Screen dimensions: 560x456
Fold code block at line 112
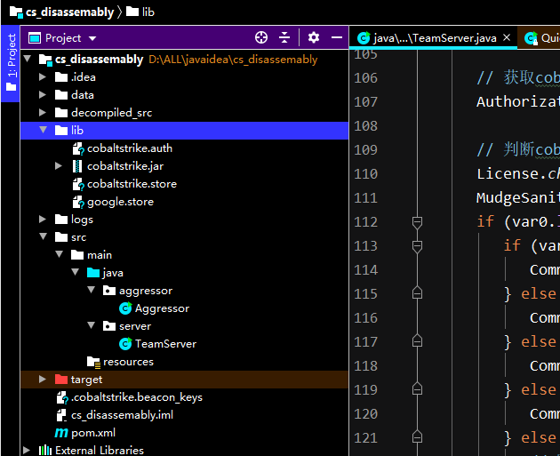point(417,222)
